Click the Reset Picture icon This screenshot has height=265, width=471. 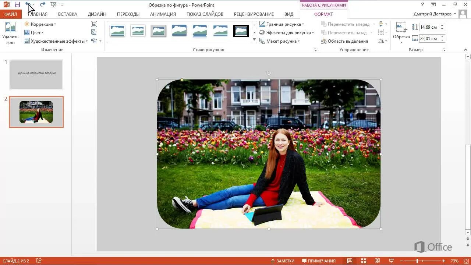coord(94,41)
